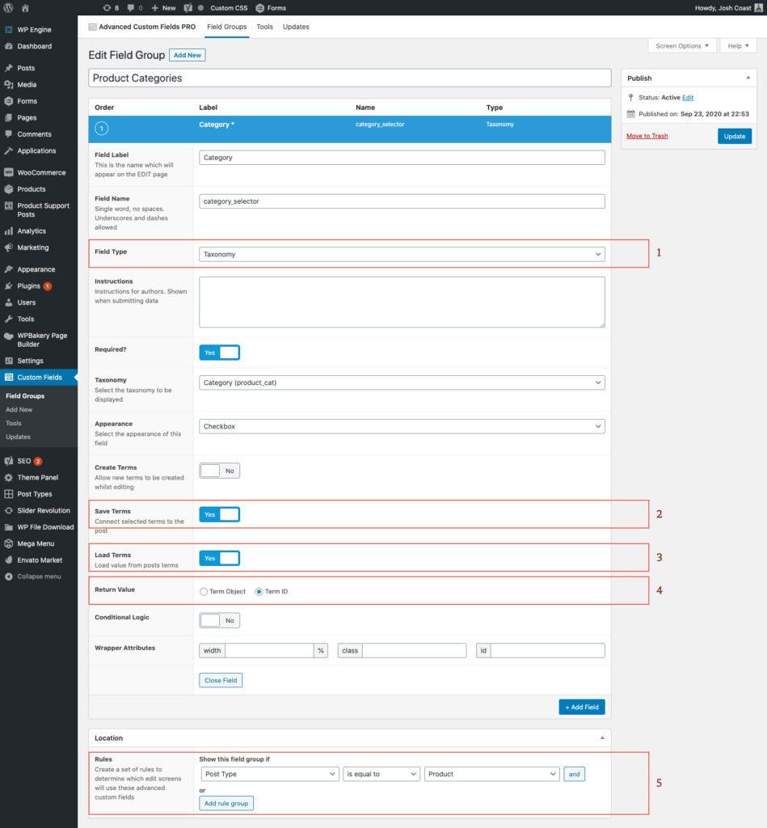The width and height of the screenshot is (767, 828).
Task: Click the 'and' rule button
Action: [x=575, y=774]
